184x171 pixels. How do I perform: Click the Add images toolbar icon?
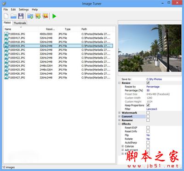click(x=38, y=16)
